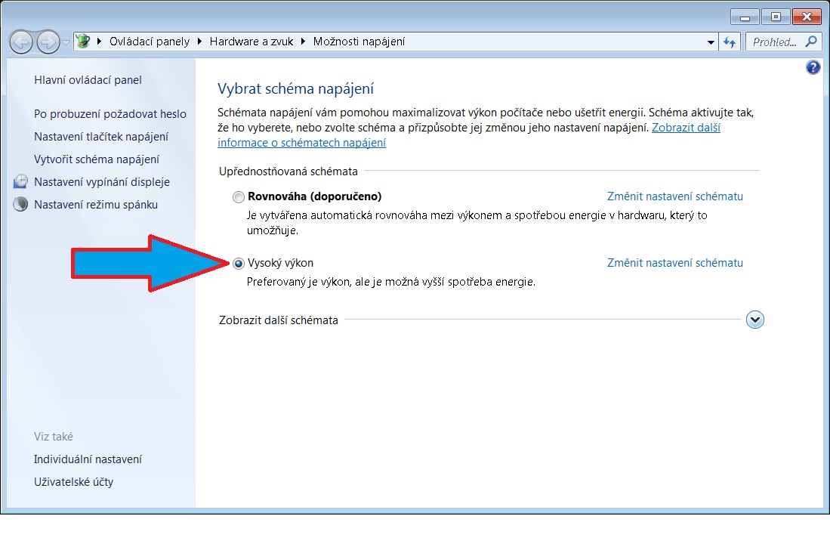
Task: Refresh the page with refresh icon
Action: click(x=730, y=42)
